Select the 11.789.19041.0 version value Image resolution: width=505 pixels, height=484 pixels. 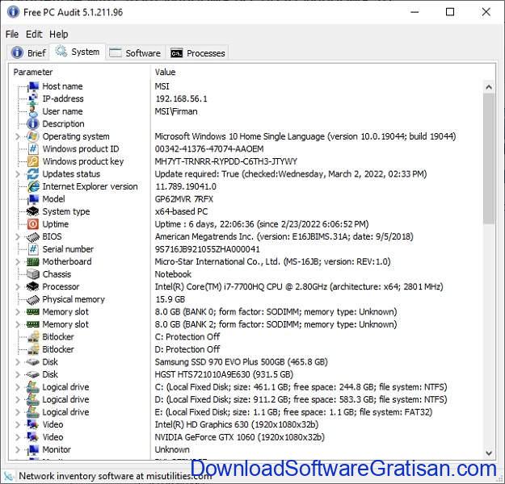point(186,187)
